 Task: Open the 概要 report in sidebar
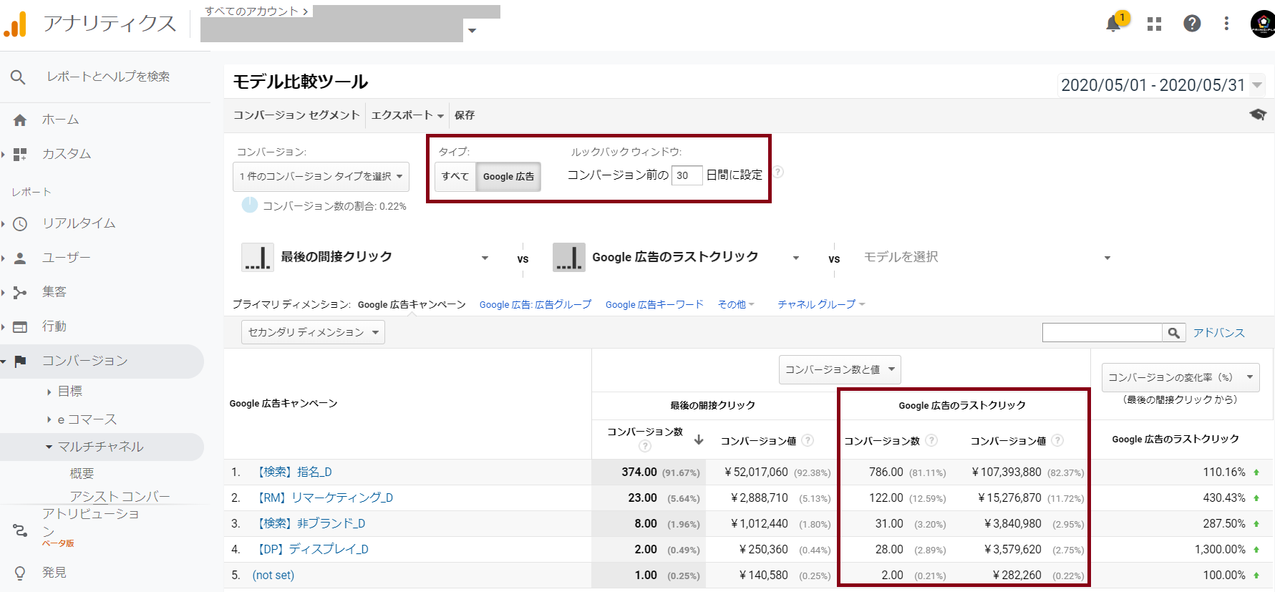(x=82, y=473)
